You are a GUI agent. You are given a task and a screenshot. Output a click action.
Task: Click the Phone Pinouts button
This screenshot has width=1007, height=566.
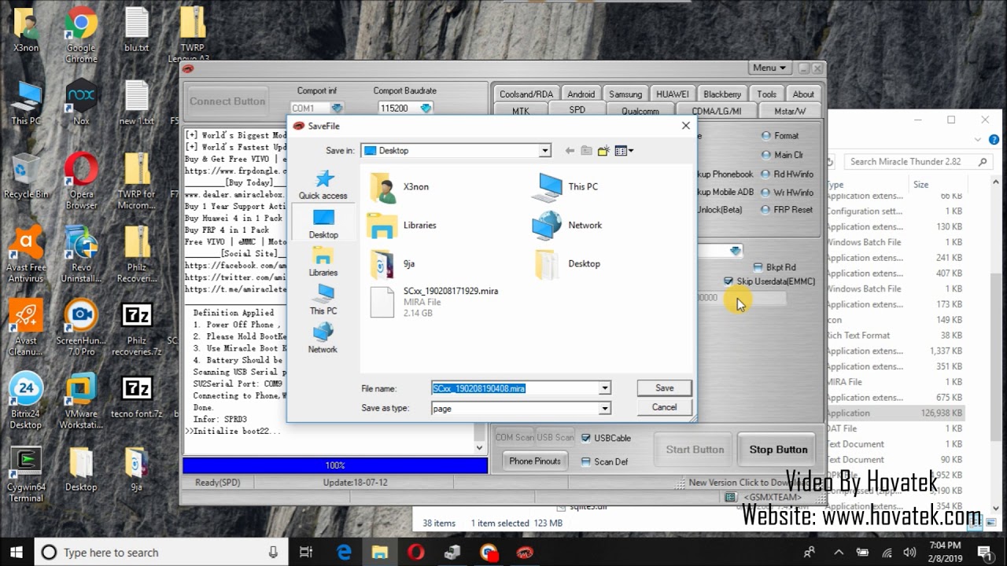tap(535, 461)
